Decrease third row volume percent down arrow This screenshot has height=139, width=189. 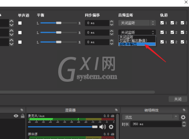11,44
